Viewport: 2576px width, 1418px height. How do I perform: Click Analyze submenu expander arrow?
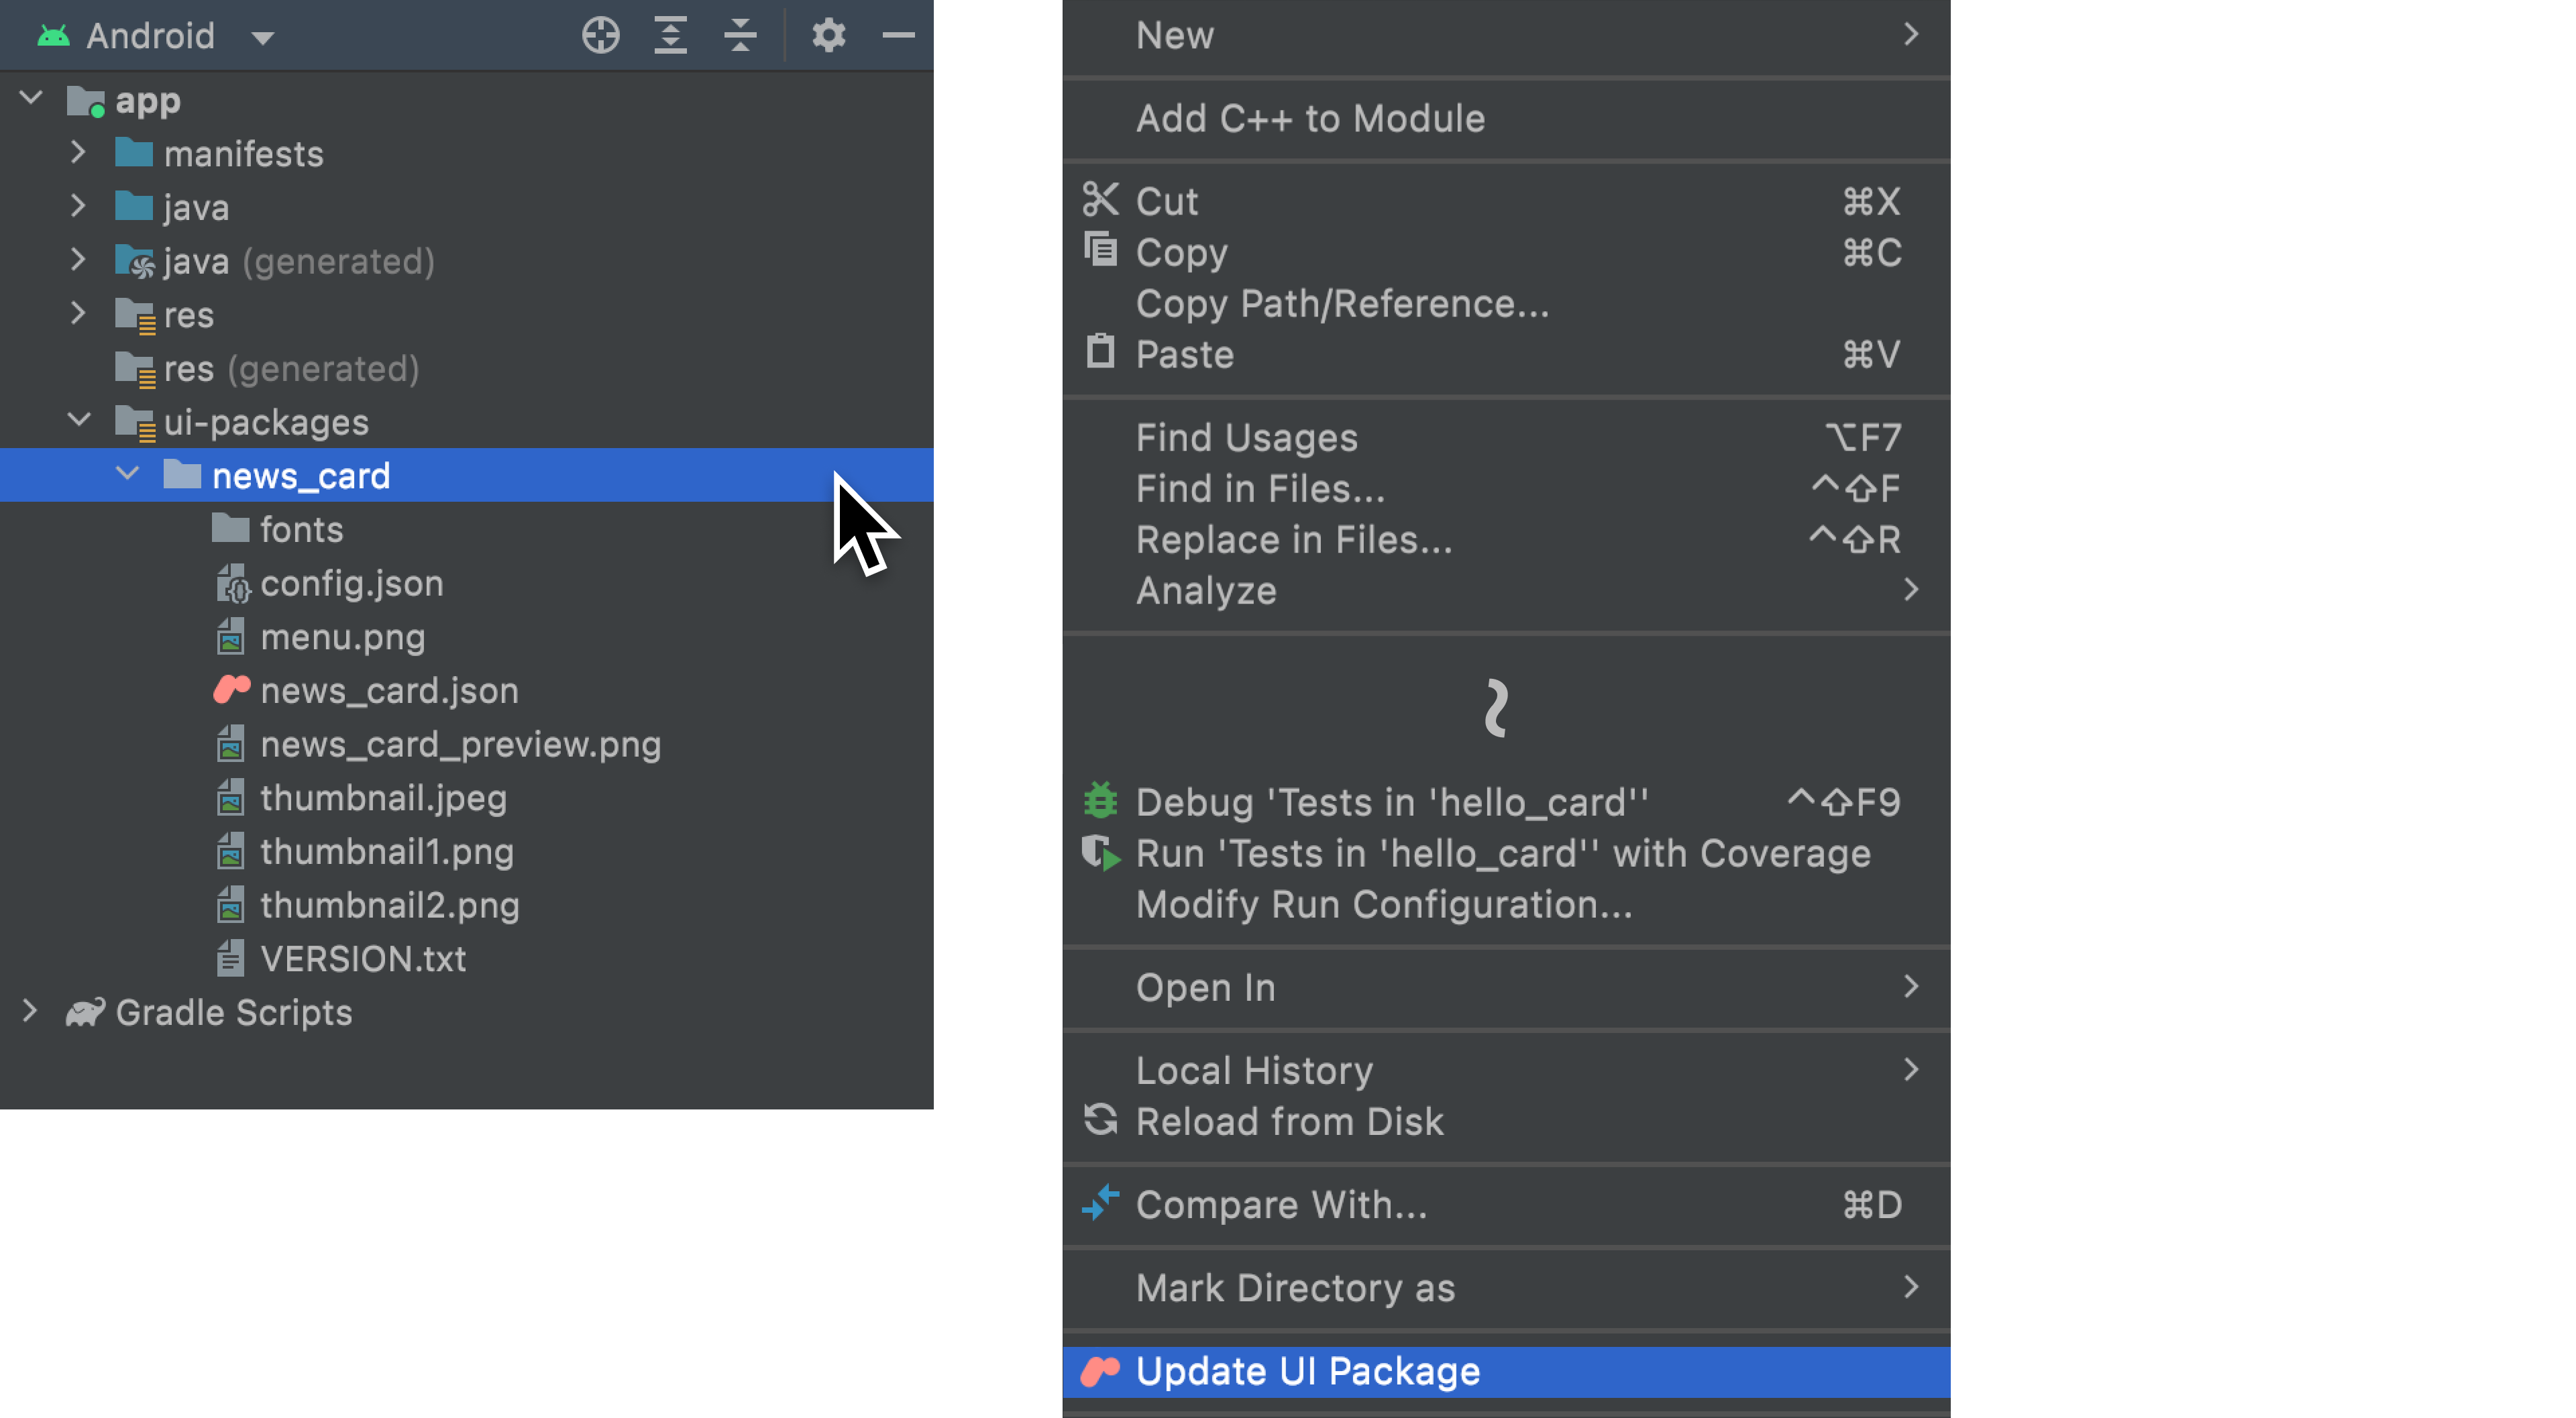1909,590
